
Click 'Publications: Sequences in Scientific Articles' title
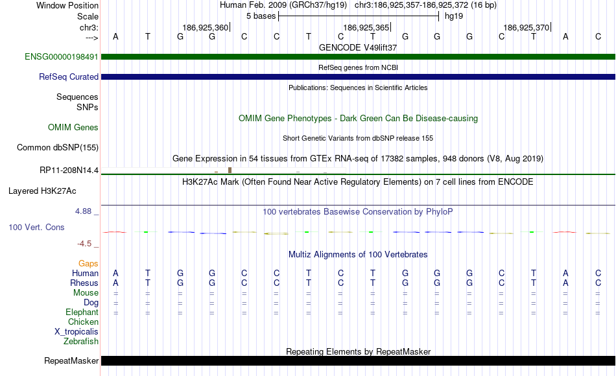pos(358,88)
